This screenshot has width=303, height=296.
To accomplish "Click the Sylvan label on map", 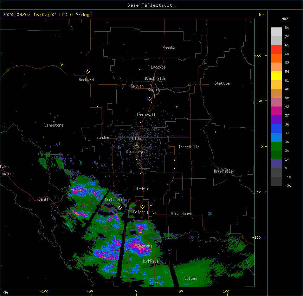I will pos(137,86).
